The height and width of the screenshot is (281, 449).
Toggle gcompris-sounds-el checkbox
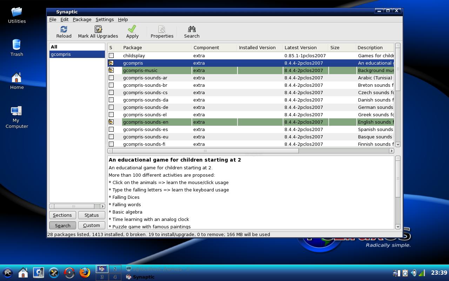pos(111,115)
